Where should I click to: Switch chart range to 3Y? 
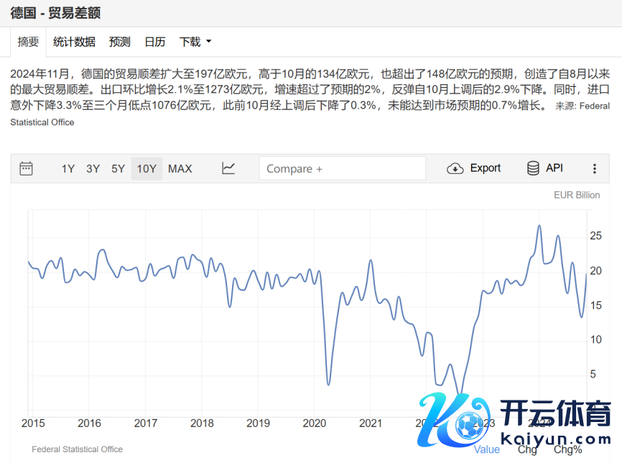click(93, 169)
